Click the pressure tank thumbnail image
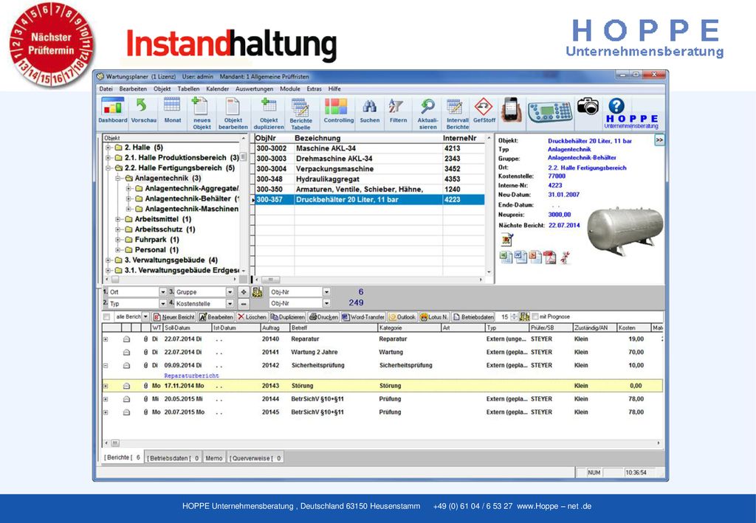Viewport: 756px width, 523px height. click(625, 231)
